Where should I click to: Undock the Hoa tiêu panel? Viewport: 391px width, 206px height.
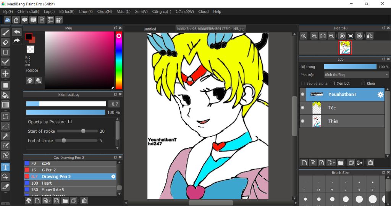click(x=384, y=28)
